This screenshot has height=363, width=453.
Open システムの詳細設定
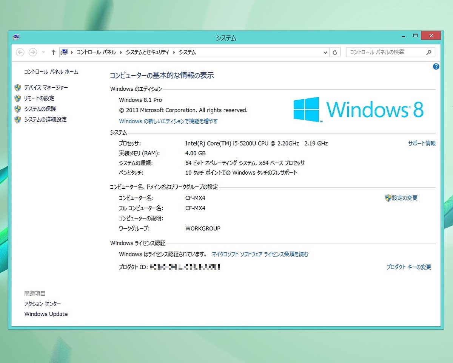[x=45, y=119]
